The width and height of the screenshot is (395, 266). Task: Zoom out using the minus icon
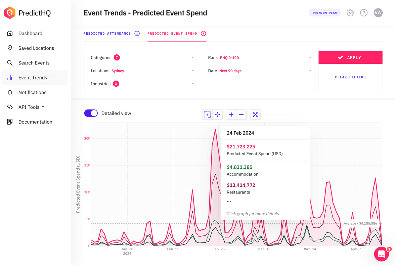coord(241,115)
